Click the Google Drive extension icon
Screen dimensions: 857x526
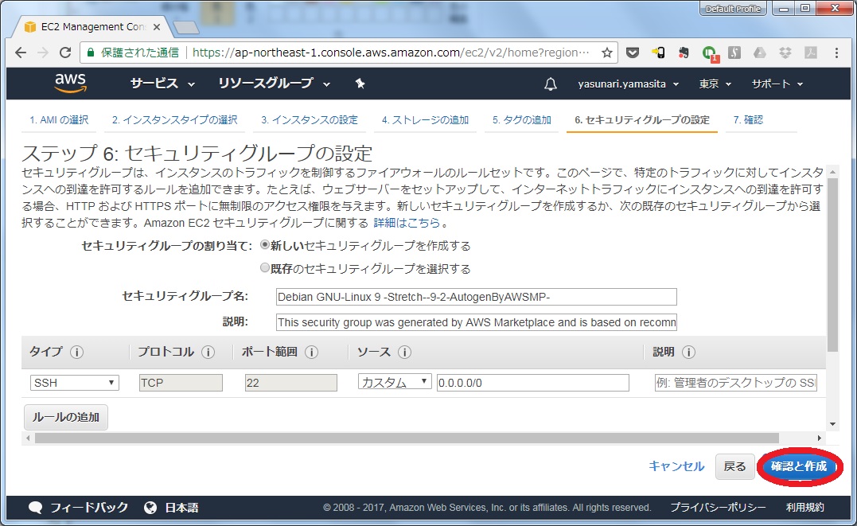pos(760,53)
